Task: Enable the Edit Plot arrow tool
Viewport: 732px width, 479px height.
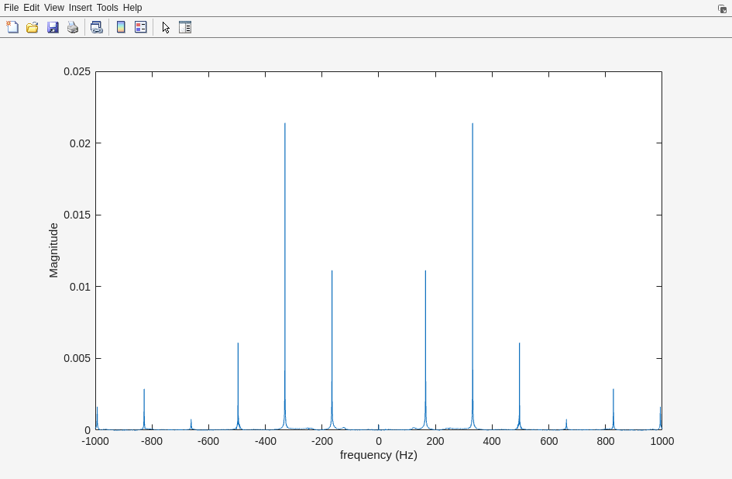Action: pos(166,27)
